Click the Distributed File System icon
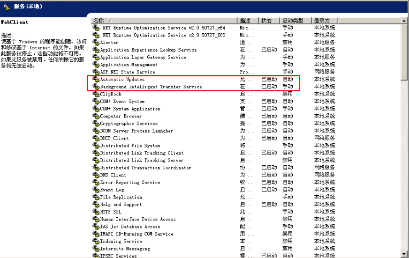 click(96, 145)
